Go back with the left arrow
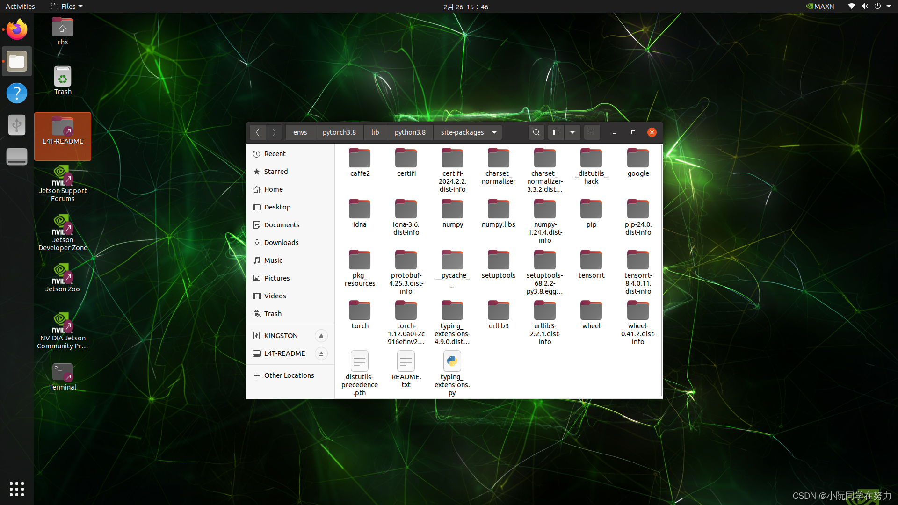This screenshot has width=898, height=505. pyautogui.click(x=258, y=132)
